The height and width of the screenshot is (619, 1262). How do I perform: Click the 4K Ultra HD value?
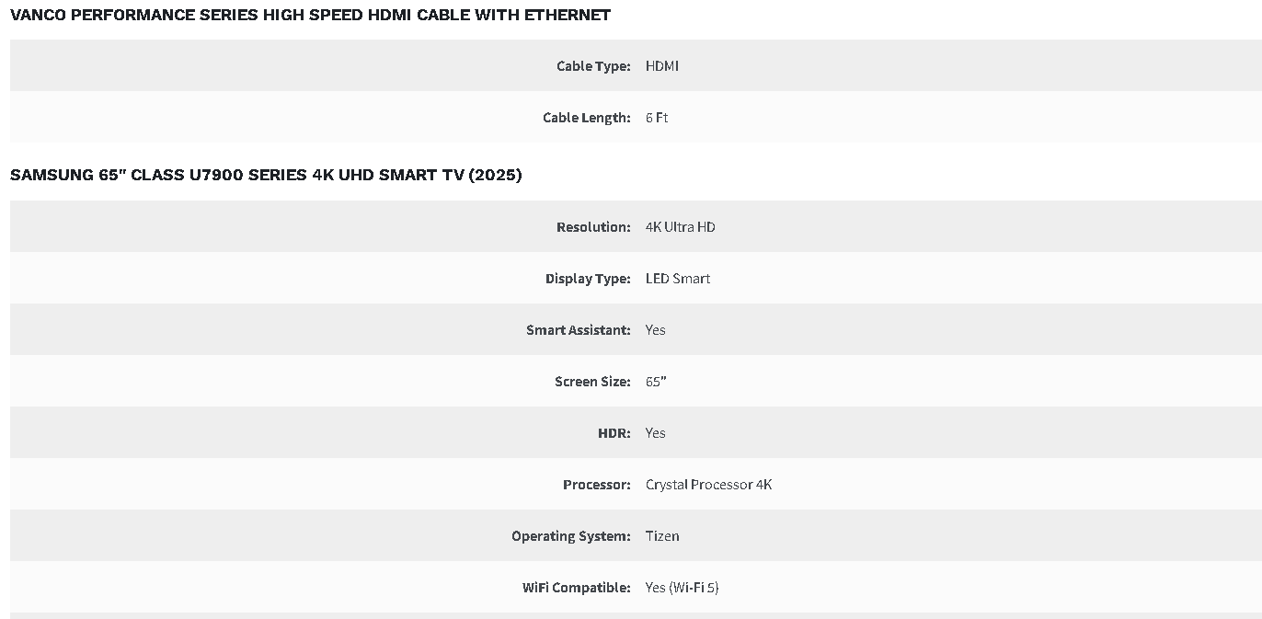pos(681,227)
